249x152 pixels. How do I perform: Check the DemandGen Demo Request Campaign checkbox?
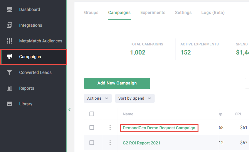[x=92, y=127]
